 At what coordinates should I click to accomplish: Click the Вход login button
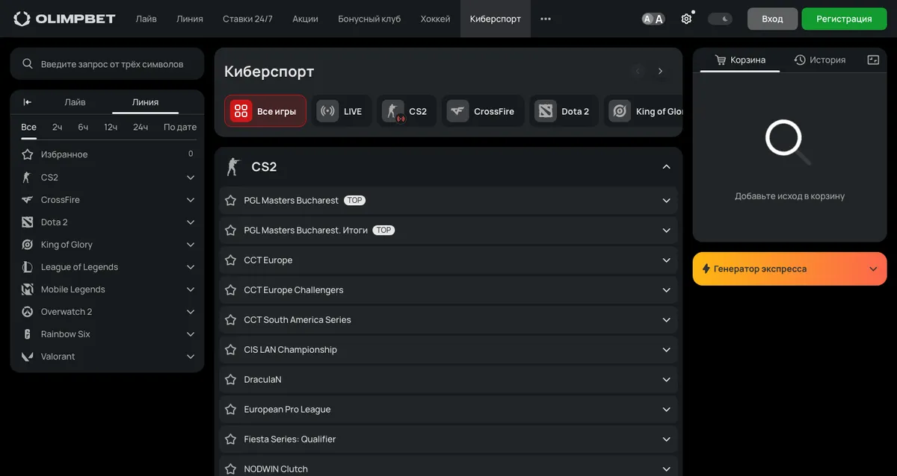pos(772,19)
